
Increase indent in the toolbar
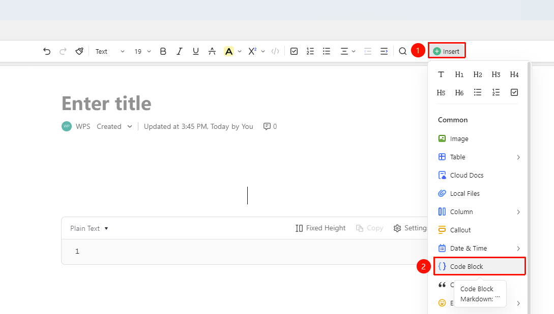point(384,51)
